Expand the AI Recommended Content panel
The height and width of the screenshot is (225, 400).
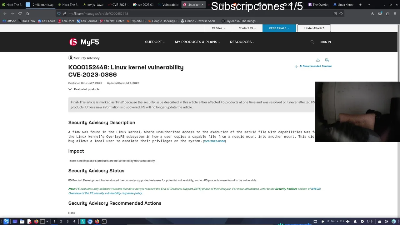313,66
